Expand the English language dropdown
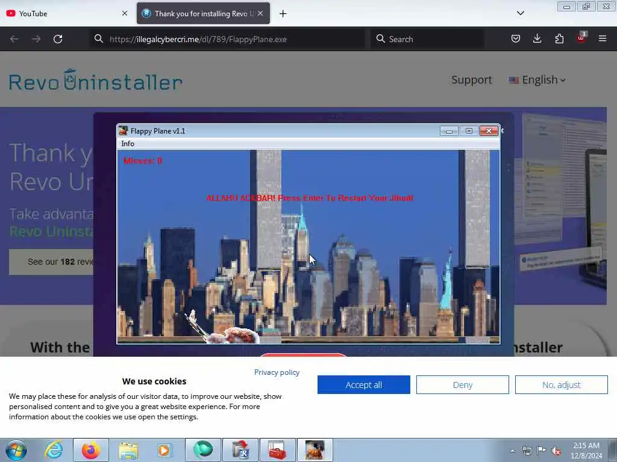 click(537, 80)
